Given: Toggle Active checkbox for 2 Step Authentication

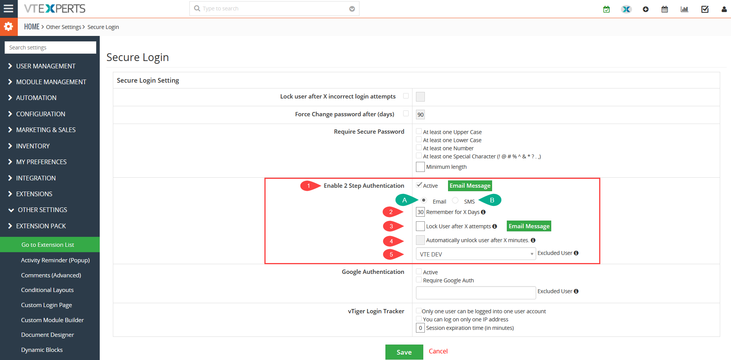Looking at the screenshot, I should [419, 185].
